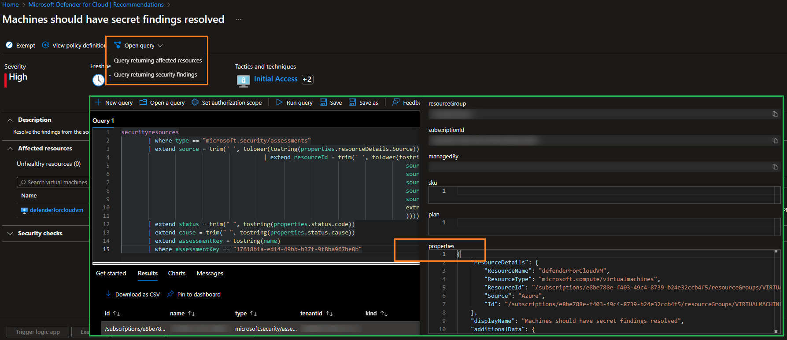The image size is (787, 340).
Task: Open the Messages tab
Action: pyautogui.click(x=210, y=274)
